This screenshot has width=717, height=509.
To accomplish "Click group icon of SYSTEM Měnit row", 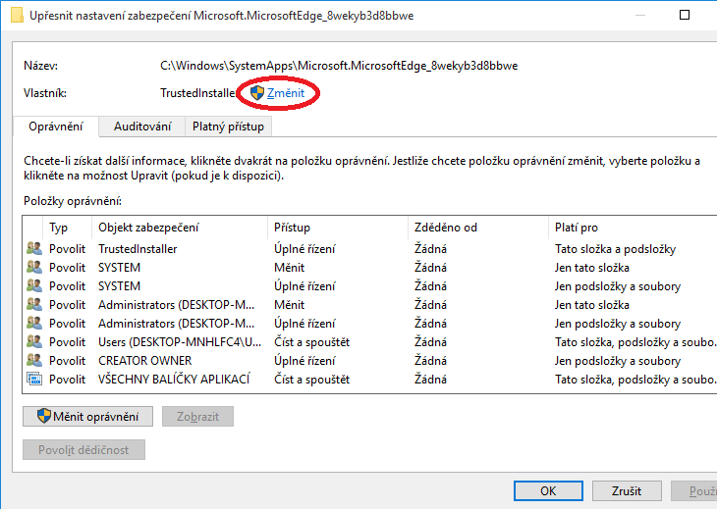I will pyautogui.click(x=34, y=267).
